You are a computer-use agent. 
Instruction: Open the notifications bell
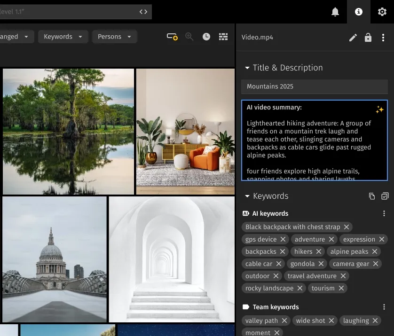click(335, 12)
